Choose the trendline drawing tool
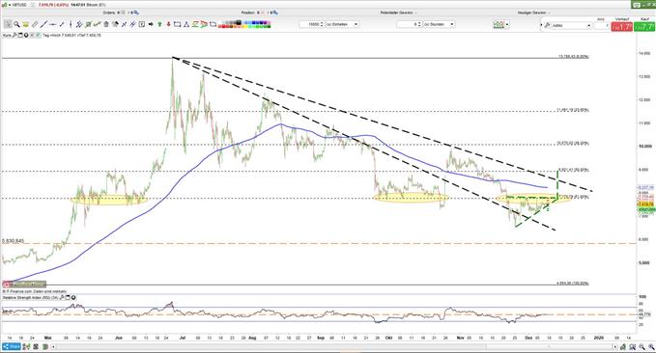656x353 pixels. [43, 24]
